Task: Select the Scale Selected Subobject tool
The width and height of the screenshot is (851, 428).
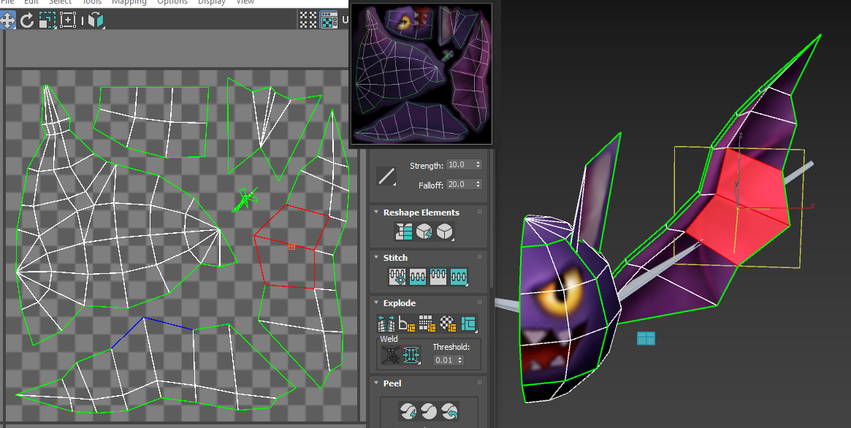Action: point(47,20)
